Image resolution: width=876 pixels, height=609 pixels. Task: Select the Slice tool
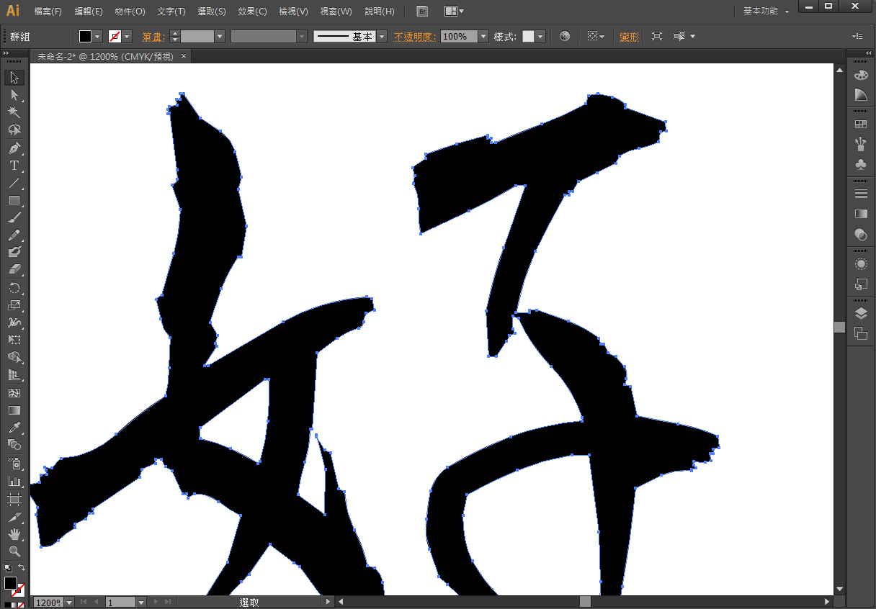coord(14,516)
